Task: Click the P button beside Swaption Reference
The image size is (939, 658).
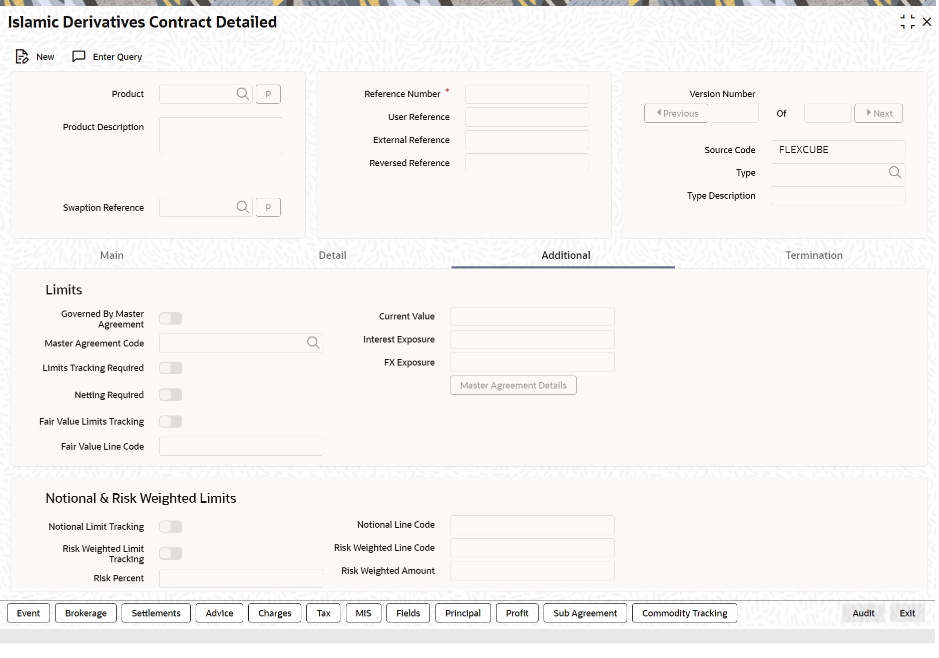Action: click(x=268, y=207)
